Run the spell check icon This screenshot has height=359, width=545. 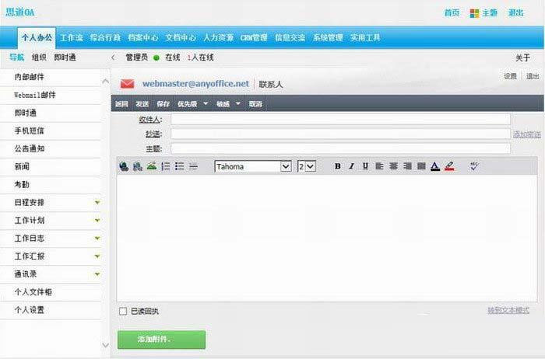click(x=474, y=166)
